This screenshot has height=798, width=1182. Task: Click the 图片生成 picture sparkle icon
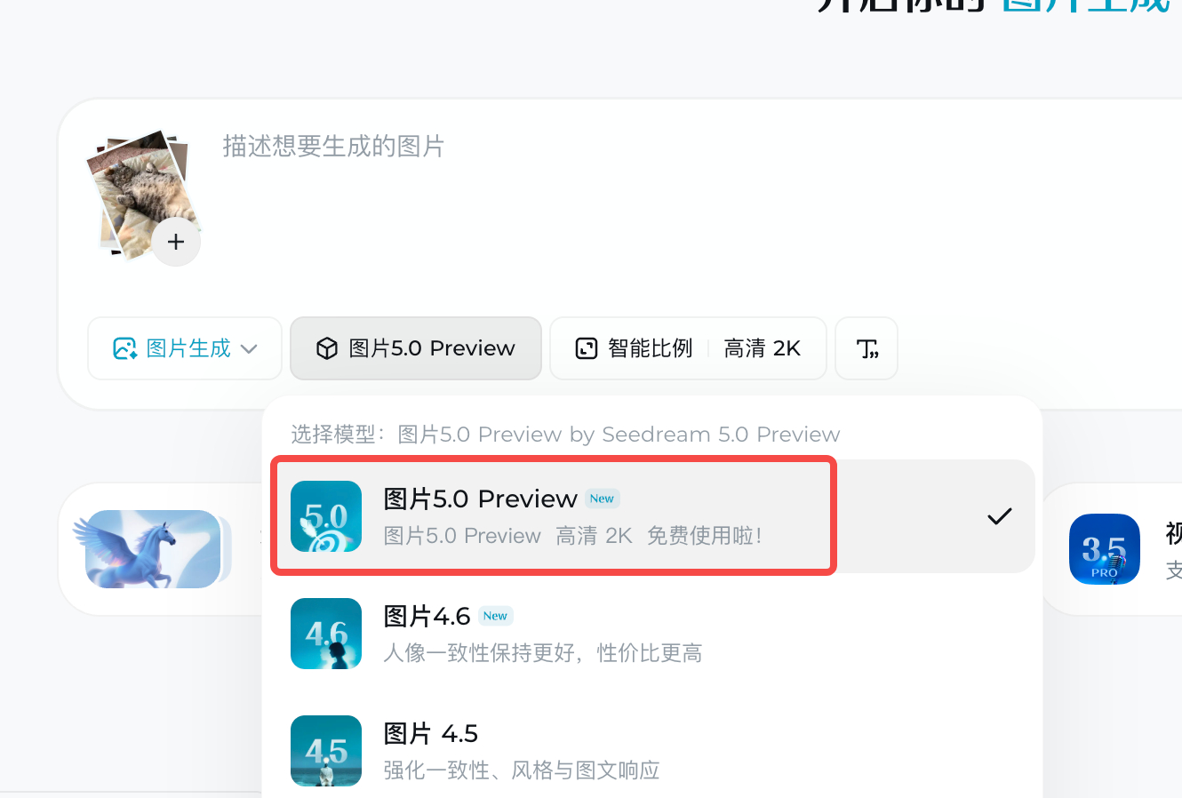(125, 348)
